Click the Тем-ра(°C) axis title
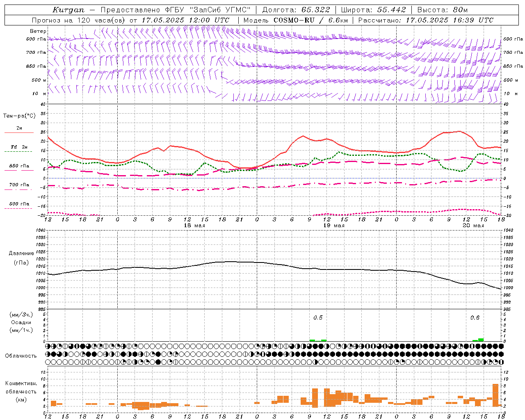Screen dimensions: 525x420 pos(19,116)
